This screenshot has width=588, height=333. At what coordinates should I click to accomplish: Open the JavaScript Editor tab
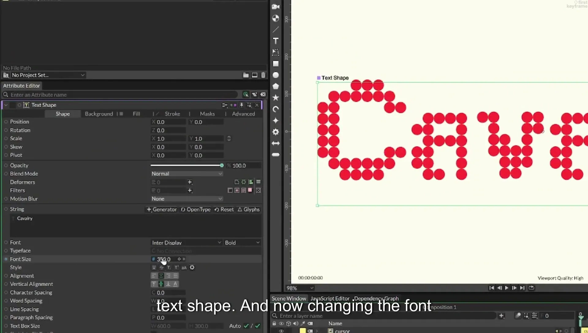click(330, 298)
